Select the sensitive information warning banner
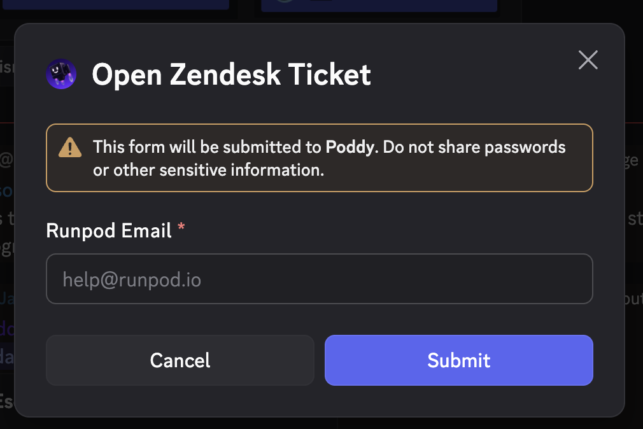The image size is (643, 429). (319, 158)
